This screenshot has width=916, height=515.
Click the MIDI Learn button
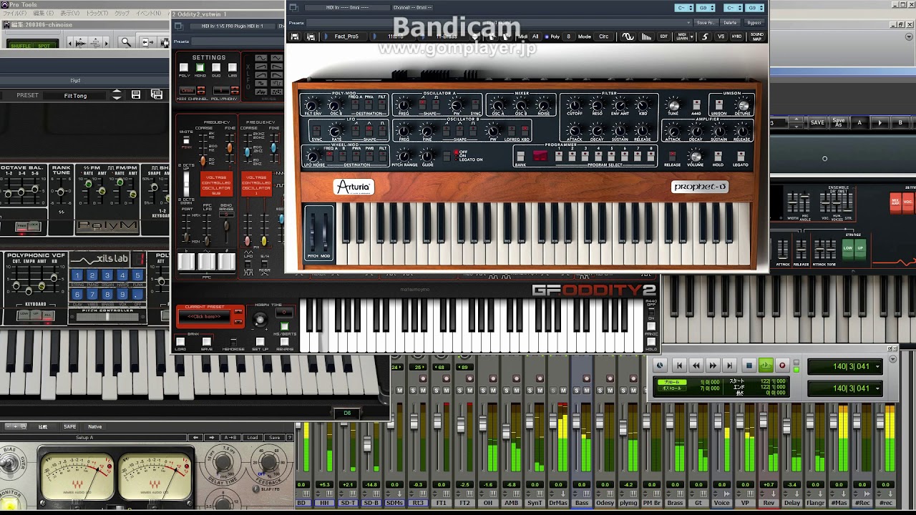click(682, 36)
